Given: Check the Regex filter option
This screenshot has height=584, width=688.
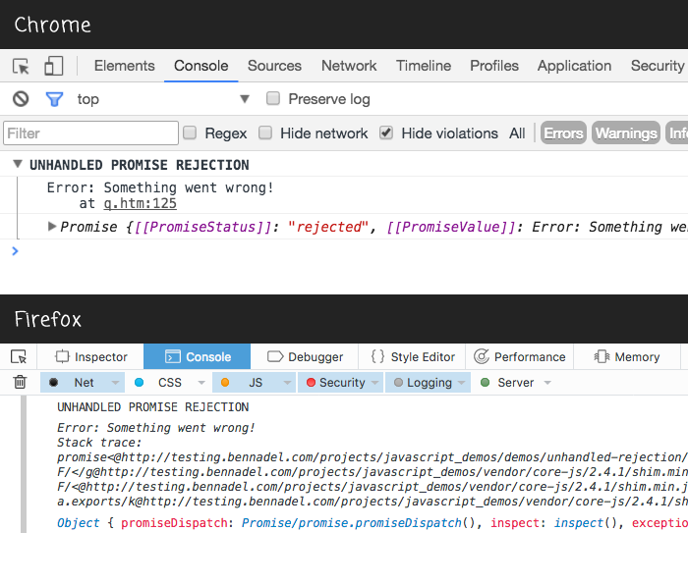Looking at the screenshot, I should point(191,133).
